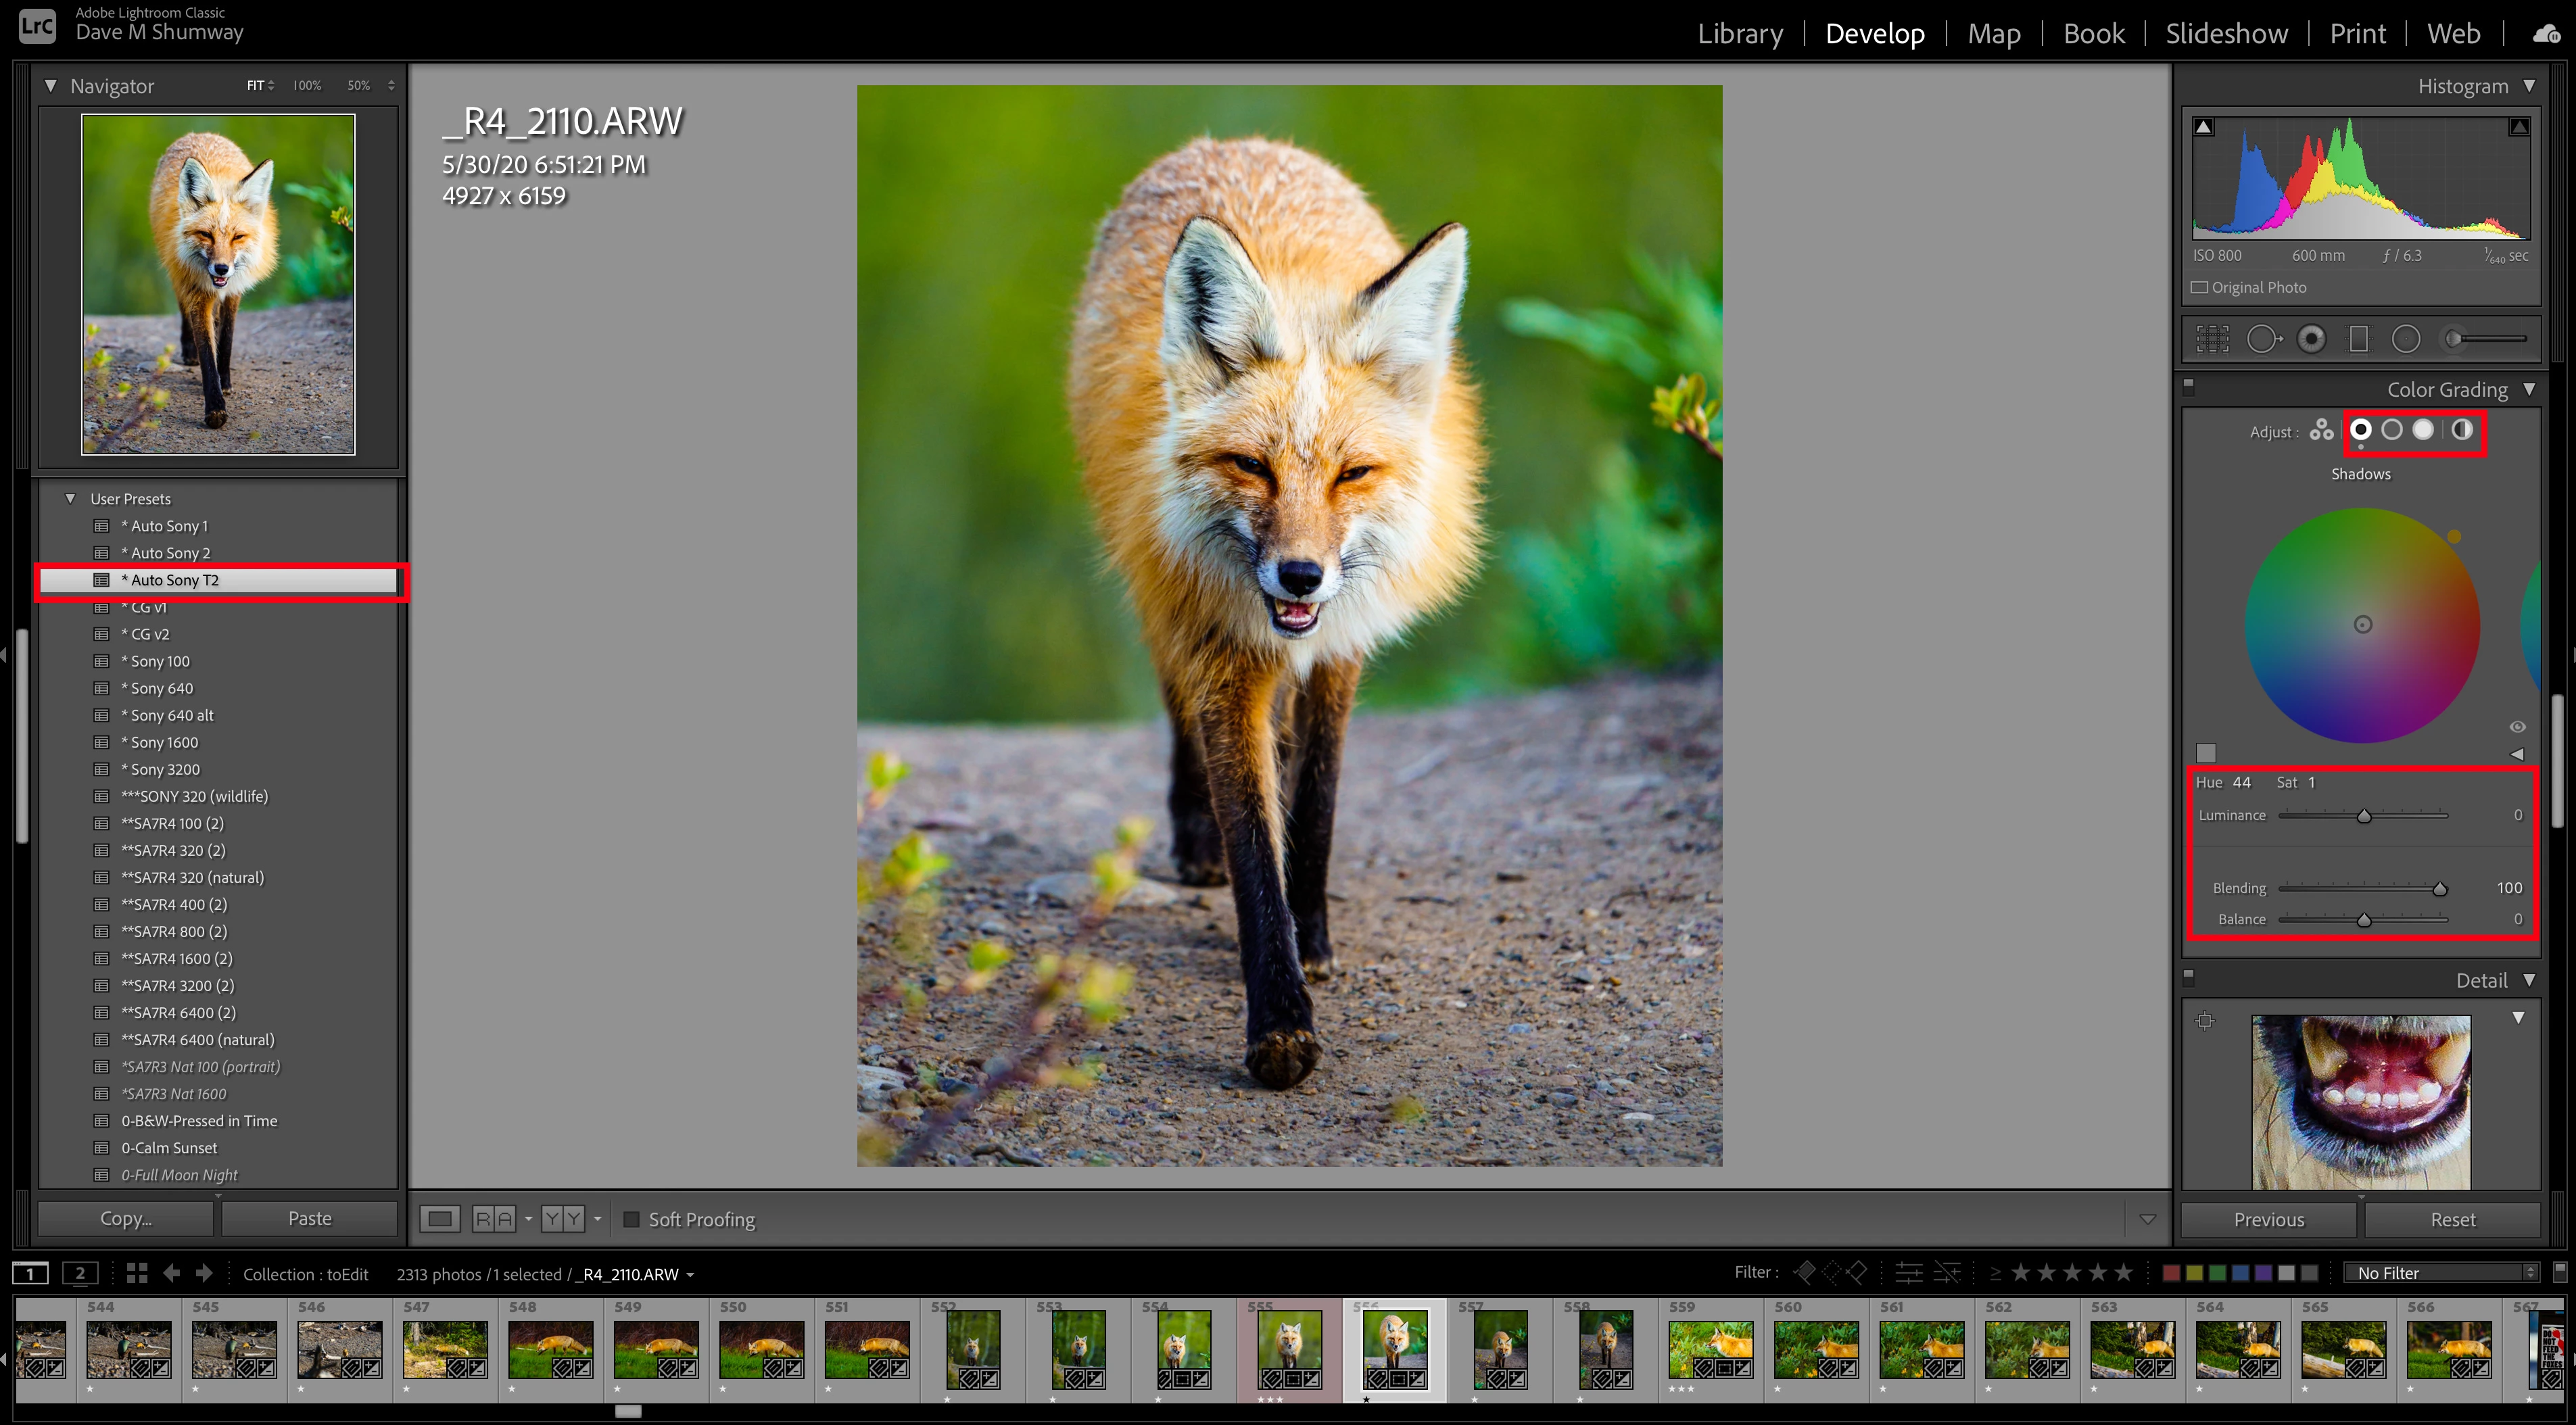Open the Print module
Viewport: 2576px width, 1425px height.
2357,34
